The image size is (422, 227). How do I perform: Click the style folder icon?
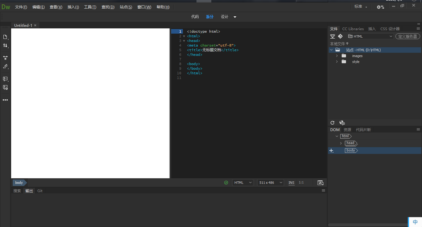(x=344, y=62)
